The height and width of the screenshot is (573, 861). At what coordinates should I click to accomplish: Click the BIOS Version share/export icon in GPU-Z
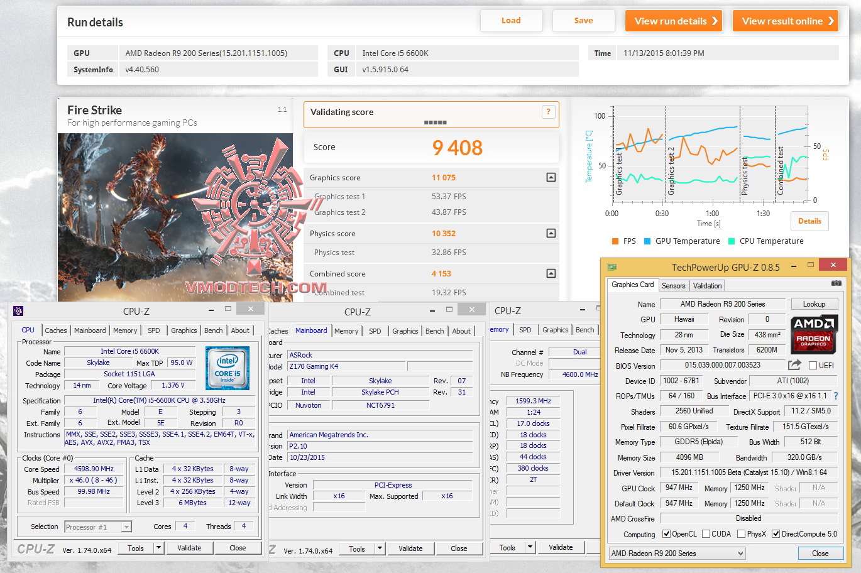(x=794, y=364)
